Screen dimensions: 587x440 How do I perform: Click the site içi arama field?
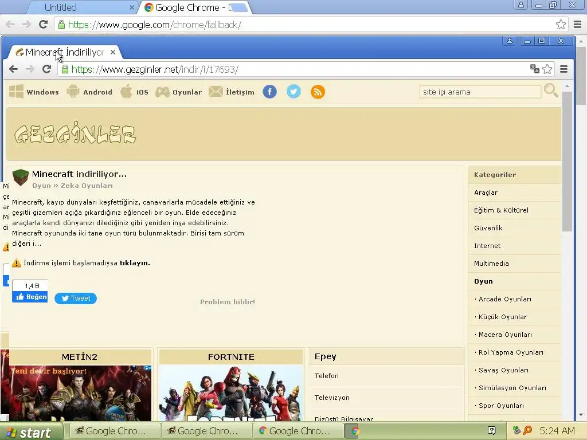click(480, 92)
